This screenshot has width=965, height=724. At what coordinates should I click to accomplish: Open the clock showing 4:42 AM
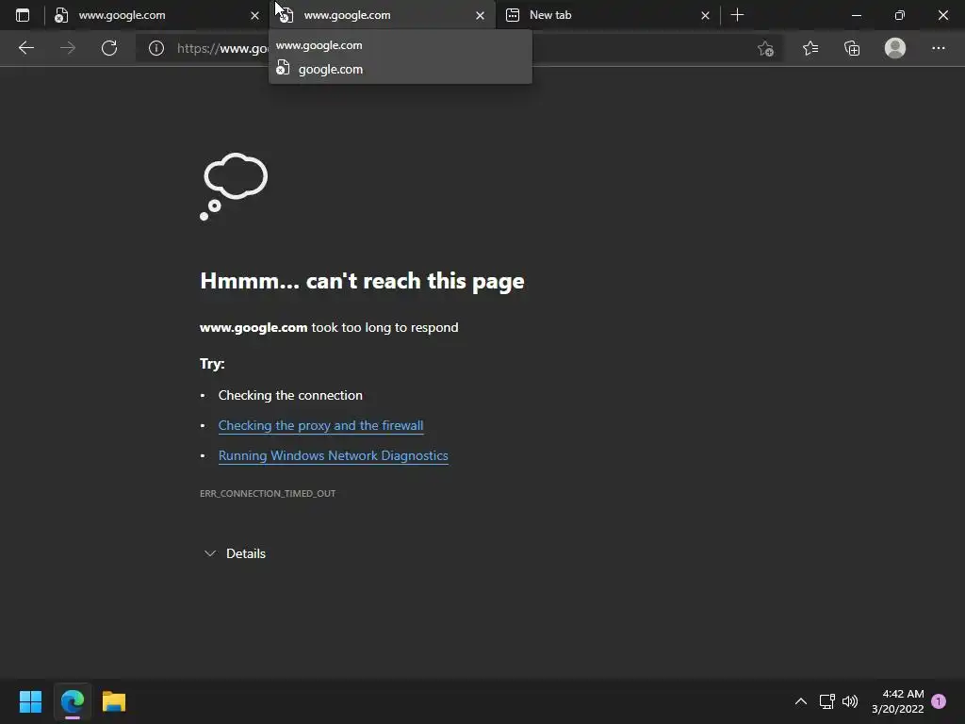point(897,701)
